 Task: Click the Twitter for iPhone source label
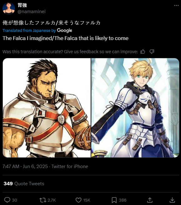[70, 167]
